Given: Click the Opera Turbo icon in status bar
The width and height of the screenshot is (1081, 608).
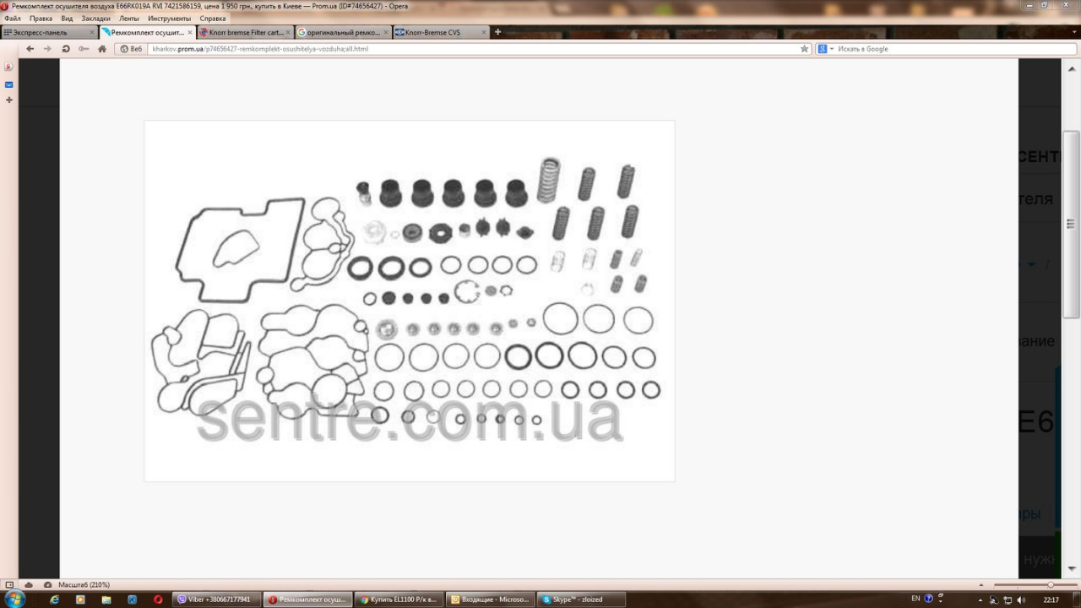Looking at the screenshot, I should (46, 584).
